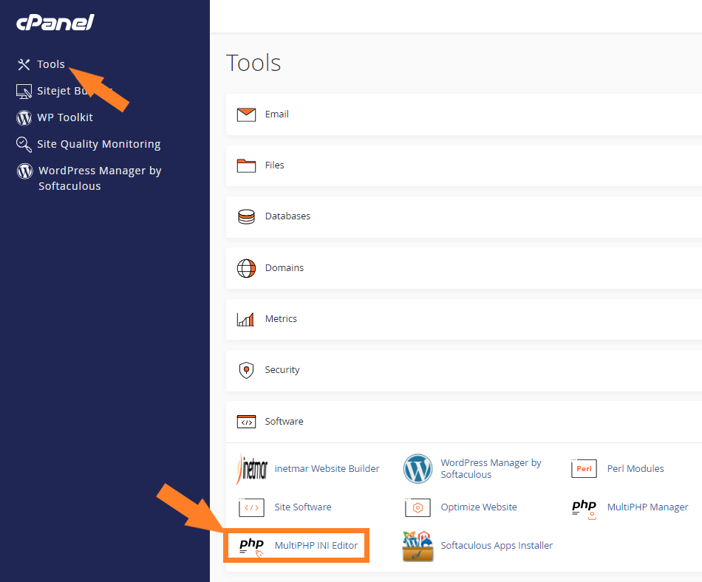The height and width of the screenshot is (582, 702).
Task: Click the Metrics chart icon
Action: 246,319
